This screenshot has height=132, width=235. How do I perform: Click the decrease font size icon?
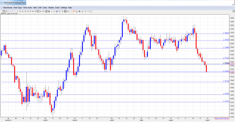[88, 11]
